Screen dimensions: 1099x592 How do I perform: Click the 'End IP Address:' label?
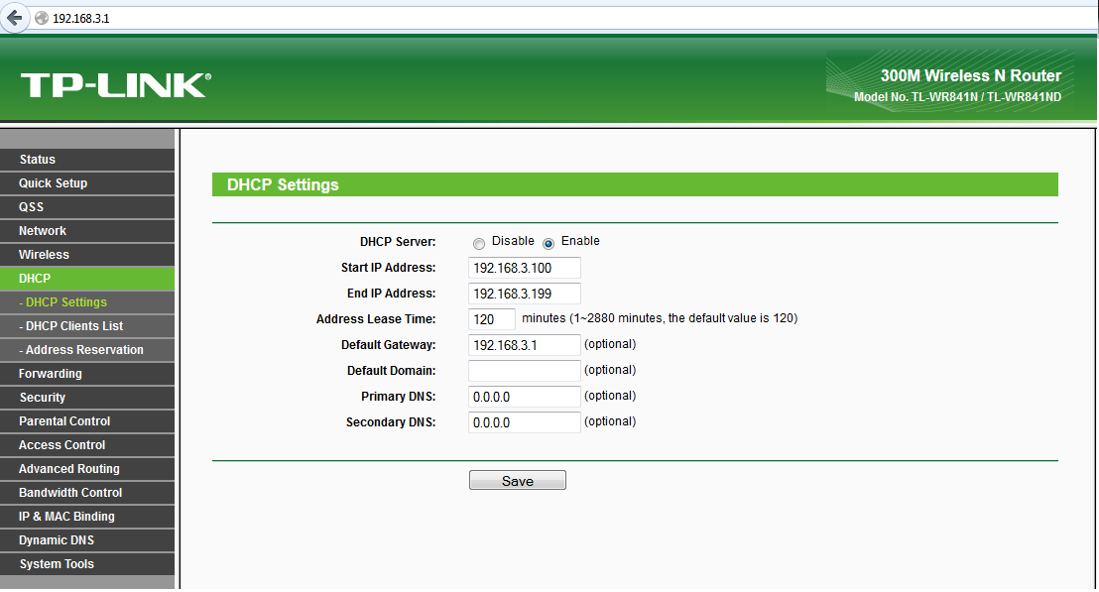(391, 295)
